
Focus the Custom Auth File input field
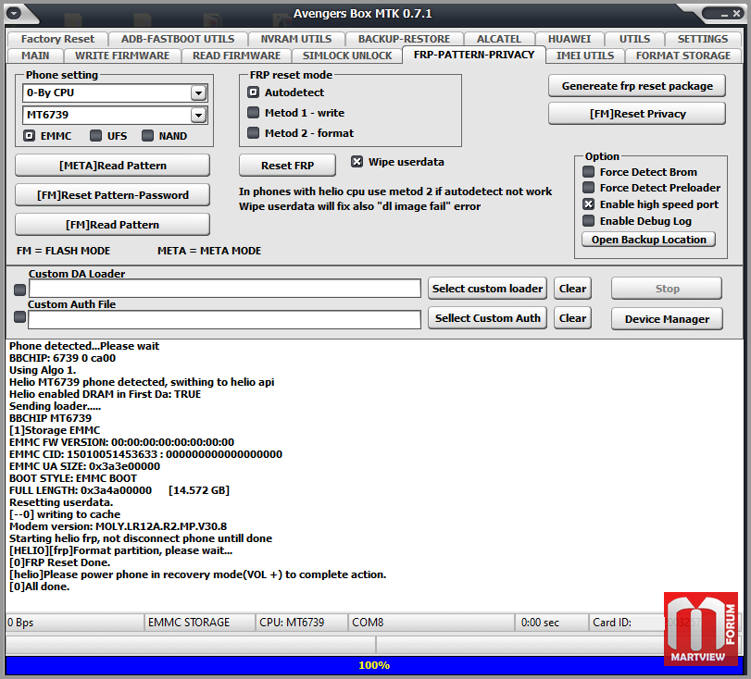(224, 320)
